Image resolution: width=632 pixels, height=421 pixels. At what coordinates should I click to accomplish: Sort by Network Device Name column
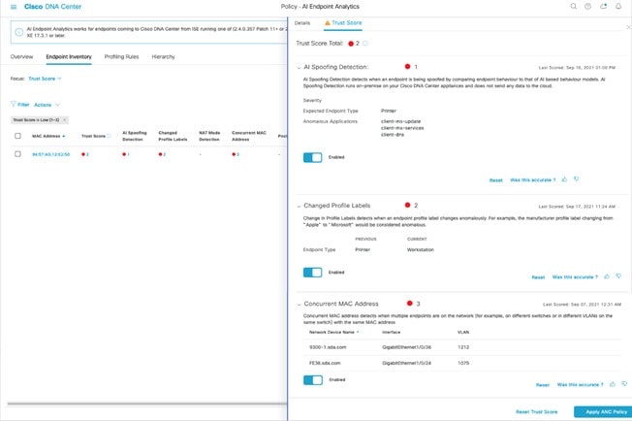(333, 333)
